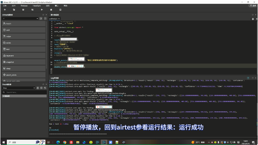Click the Log panel filter icon

pos(248,78)
